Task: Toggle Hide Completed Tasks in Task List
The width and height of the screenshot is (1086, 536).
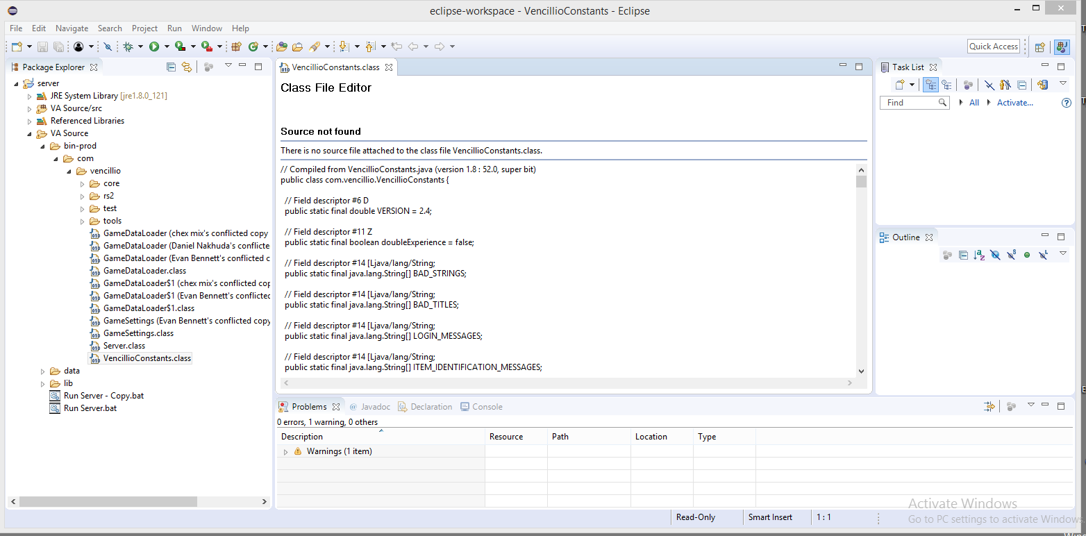Action: [x=989, y=85]
